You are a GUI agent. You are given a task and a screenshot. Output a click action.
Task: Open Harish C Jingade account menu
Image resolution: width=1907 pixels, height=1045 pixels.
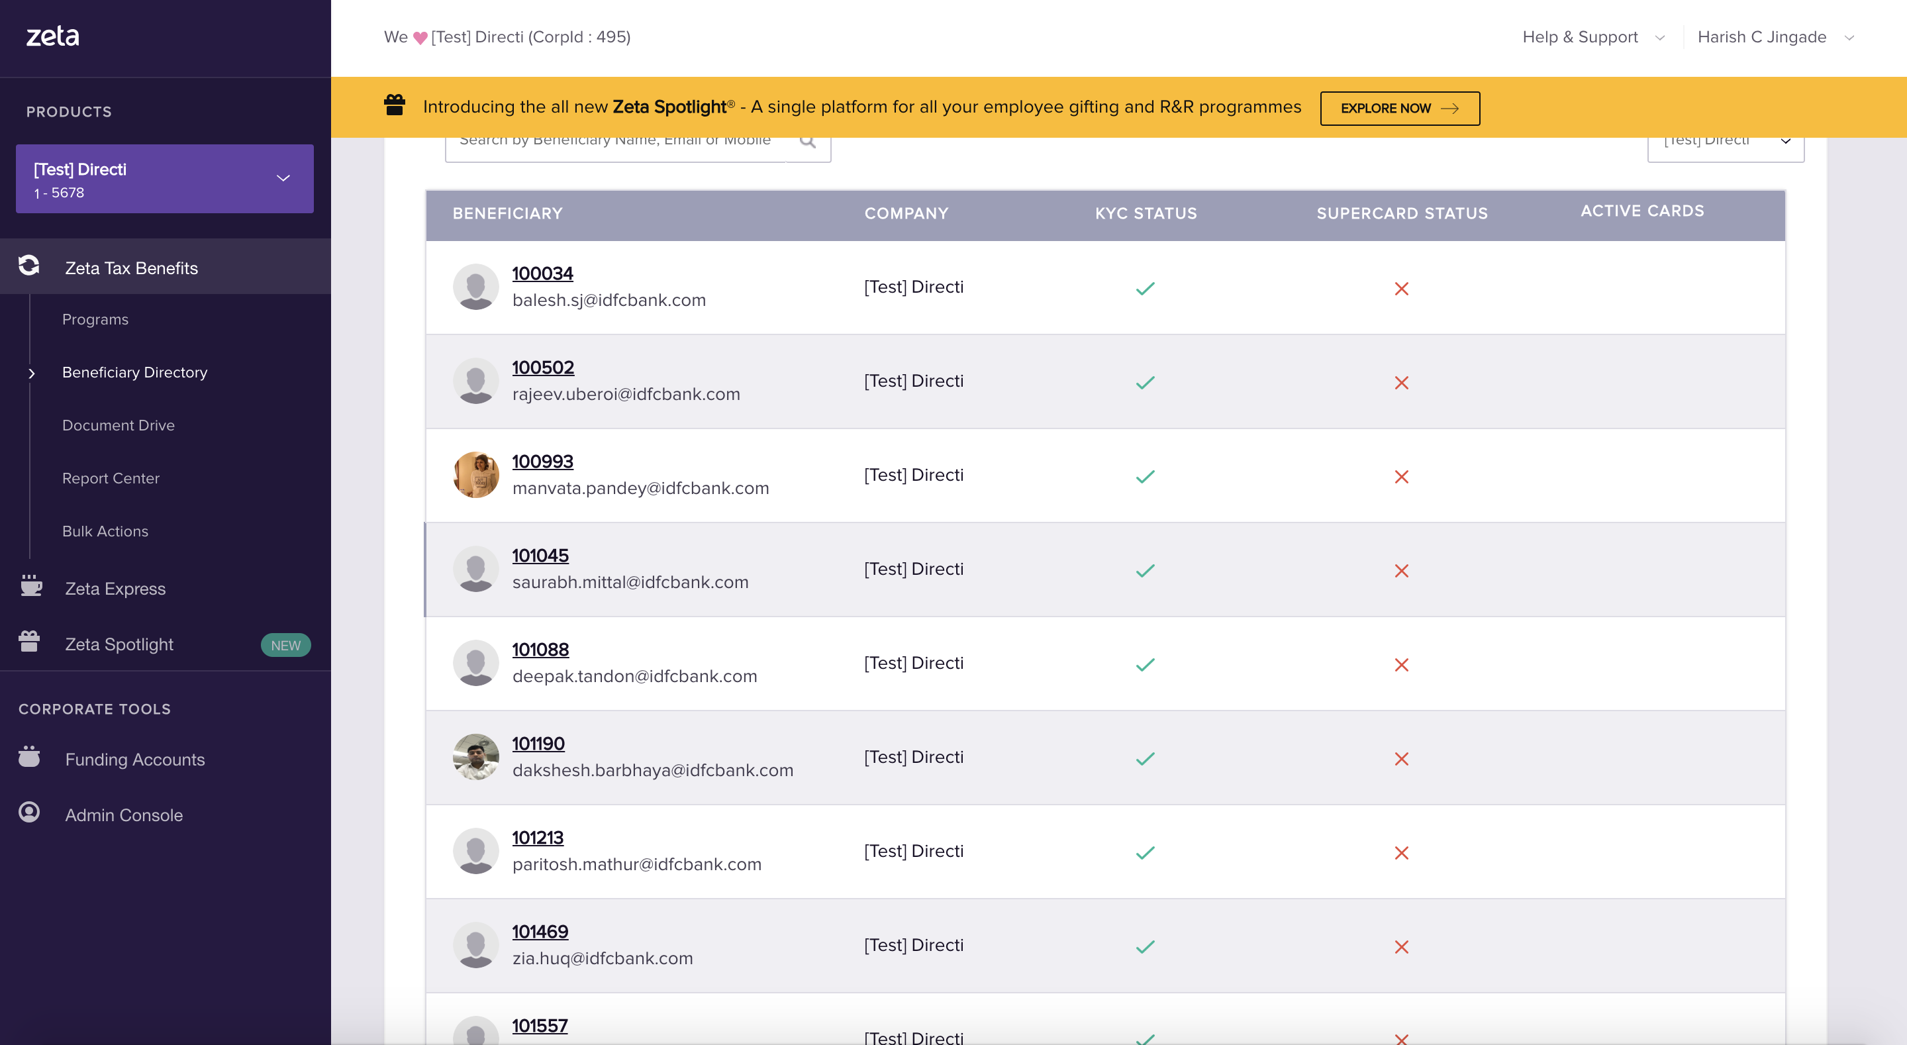pos(1775,37)
